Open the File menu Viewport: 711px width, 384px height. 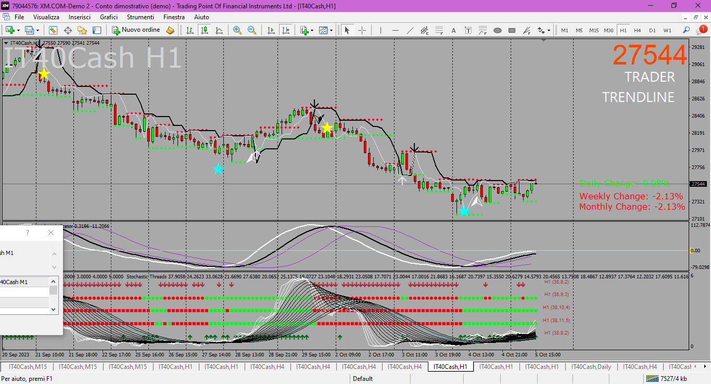coord(19,17)
